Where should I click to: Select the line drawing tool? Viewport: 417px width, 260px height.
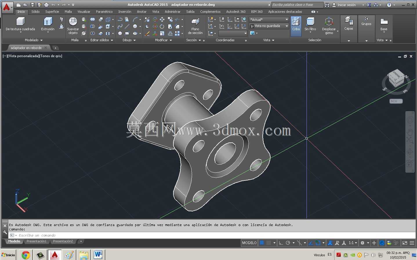pyautogui.click(x=127, y=26)
